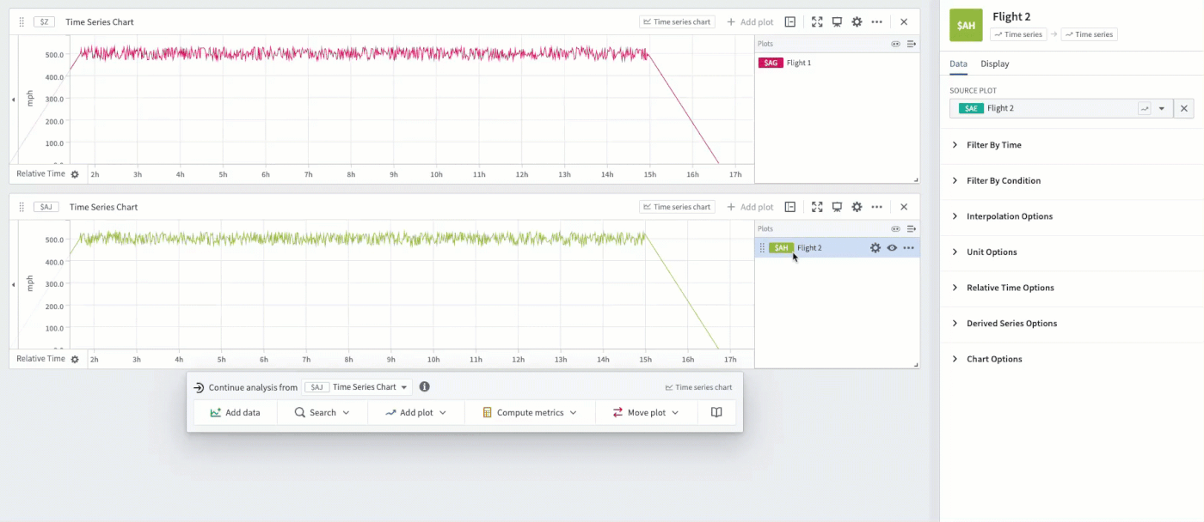Open settings gear of top Time Series Chart
This screenshot has width=1204, height=522.
(857, 22)
